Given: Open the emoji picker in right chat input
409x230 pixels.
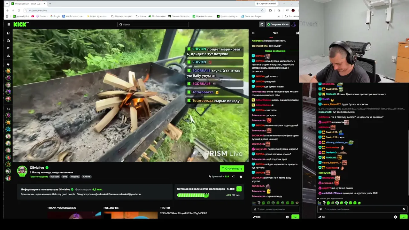Looking at the screenshot, I should 404,209.
